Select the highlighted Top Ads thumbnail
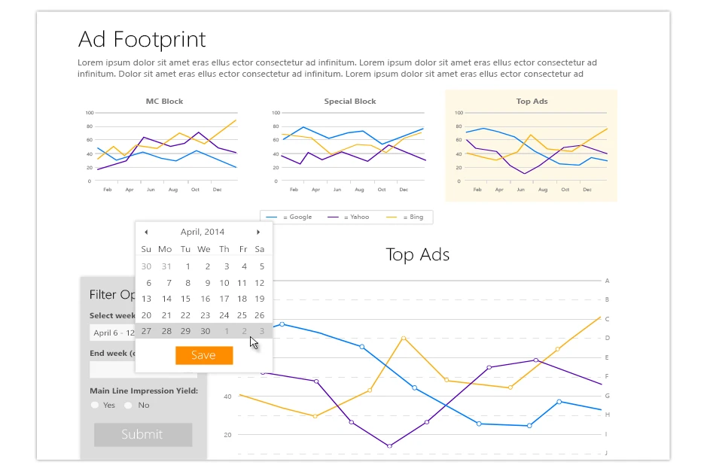 click(531, 146)
